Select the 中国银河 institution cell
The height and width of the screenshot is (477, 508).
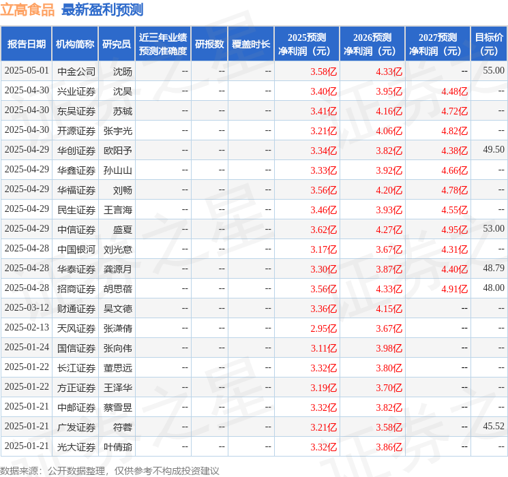pos(76,249)
